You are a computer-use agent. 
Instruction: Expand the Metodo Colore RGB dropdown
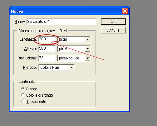point(71,68)
